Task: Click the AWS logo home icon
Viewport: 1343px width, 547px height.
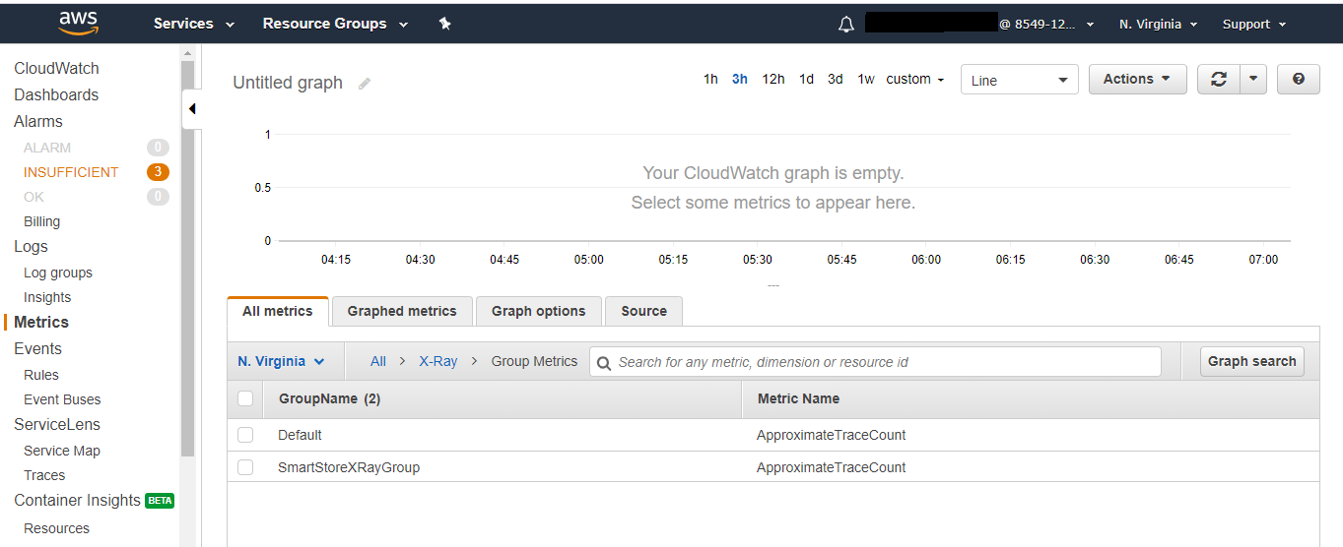Action: 78,23
